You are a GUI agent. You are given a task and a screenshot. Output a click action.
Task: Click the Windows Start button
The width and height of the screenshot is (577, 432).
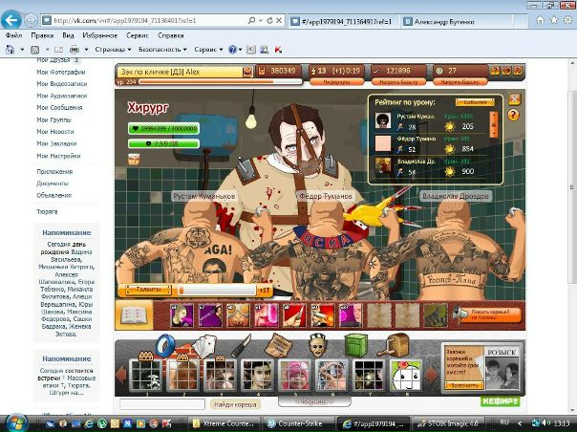tap(15, 421)
